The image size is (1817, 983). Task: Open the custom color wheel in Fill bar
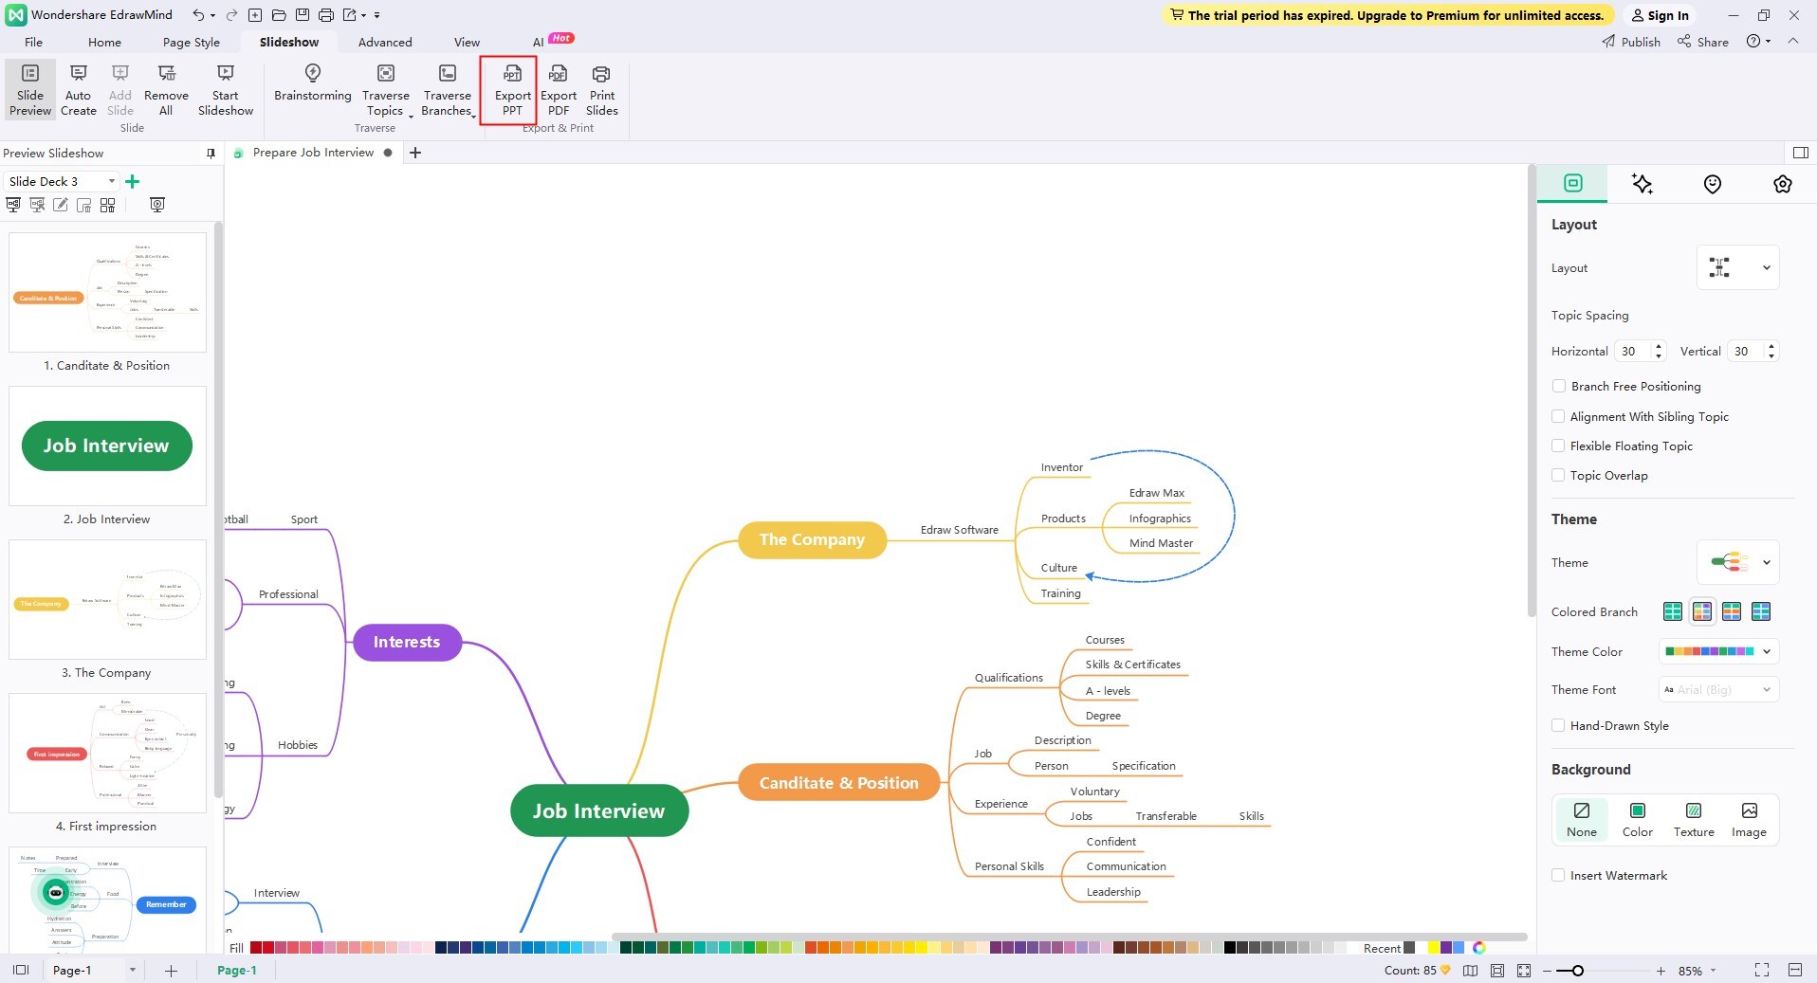[1478, 948]
